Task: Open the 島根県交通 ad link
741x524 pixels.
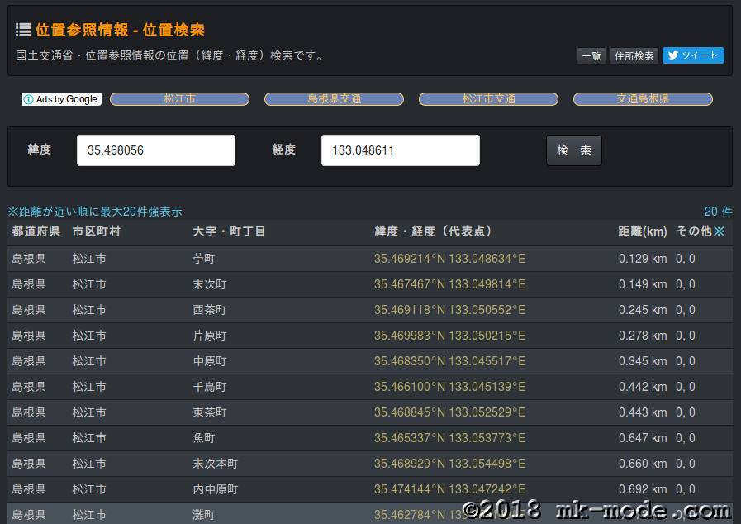Action: pyautogui.click(x=334, y=99)
